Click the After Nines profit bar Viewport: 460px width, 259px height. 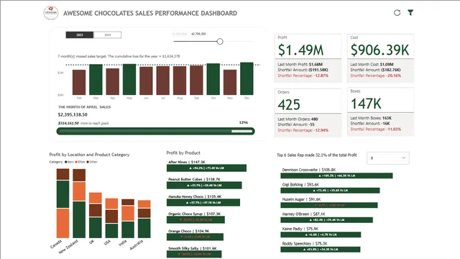(206, 168)
